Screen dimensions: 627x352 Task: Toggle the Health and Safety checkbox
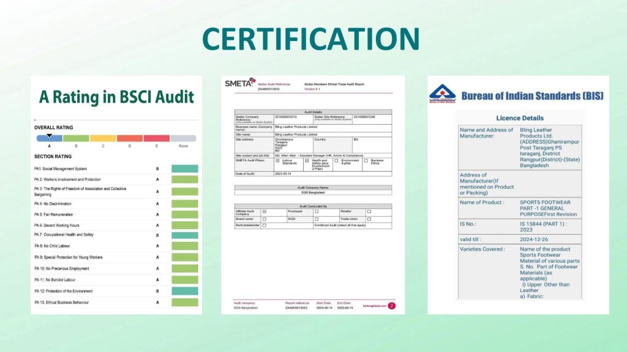[307, 161]
